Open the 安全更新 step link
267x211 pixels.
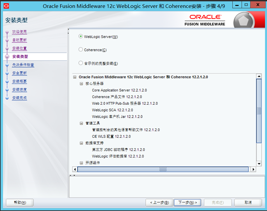tap(19, 73)
